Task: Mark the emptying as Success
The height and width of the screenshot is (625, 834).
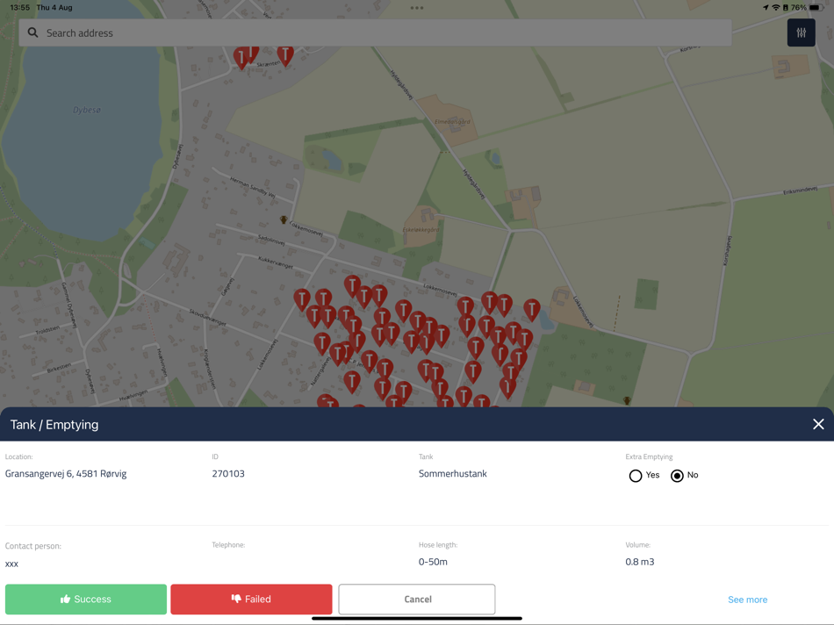Action: pos(86,599)
